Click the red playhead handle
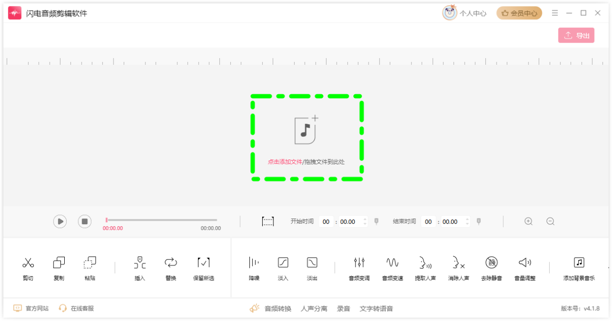 pyautogui.click(x=107, y=220)
